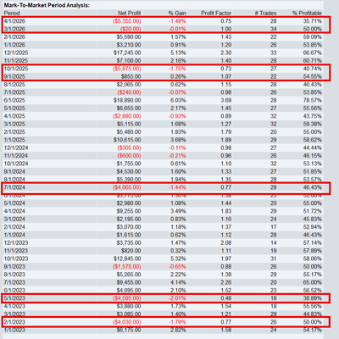Click the ($2,880.00) net profit cell
The width and height of the screenshot is (339, 339).
coord(127,116)
